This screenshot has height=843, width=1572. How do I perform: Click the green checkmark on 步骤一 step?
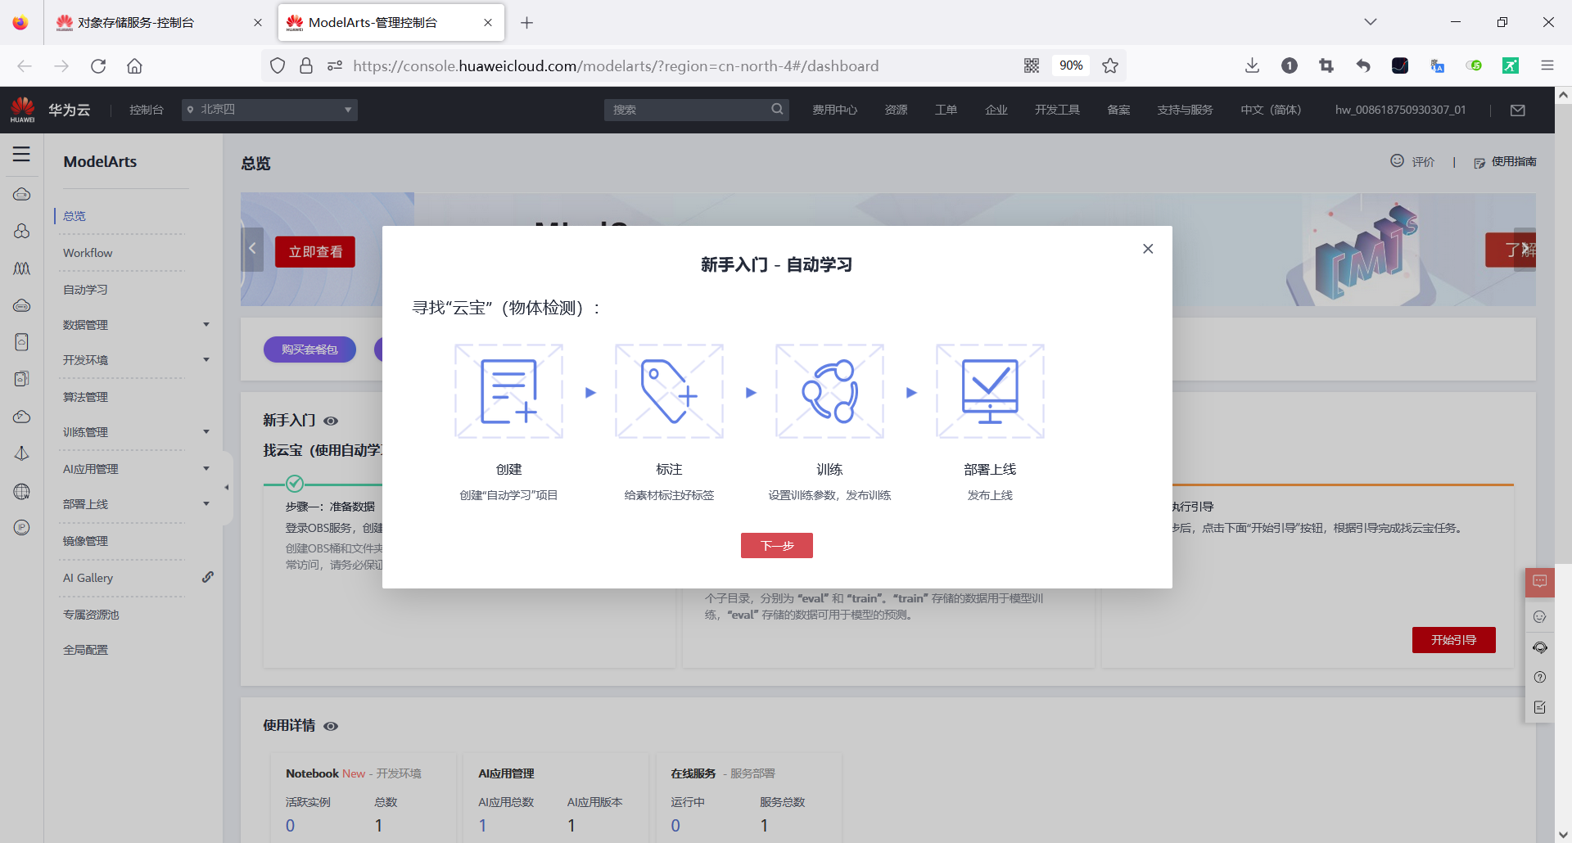[x=296, y=483]
